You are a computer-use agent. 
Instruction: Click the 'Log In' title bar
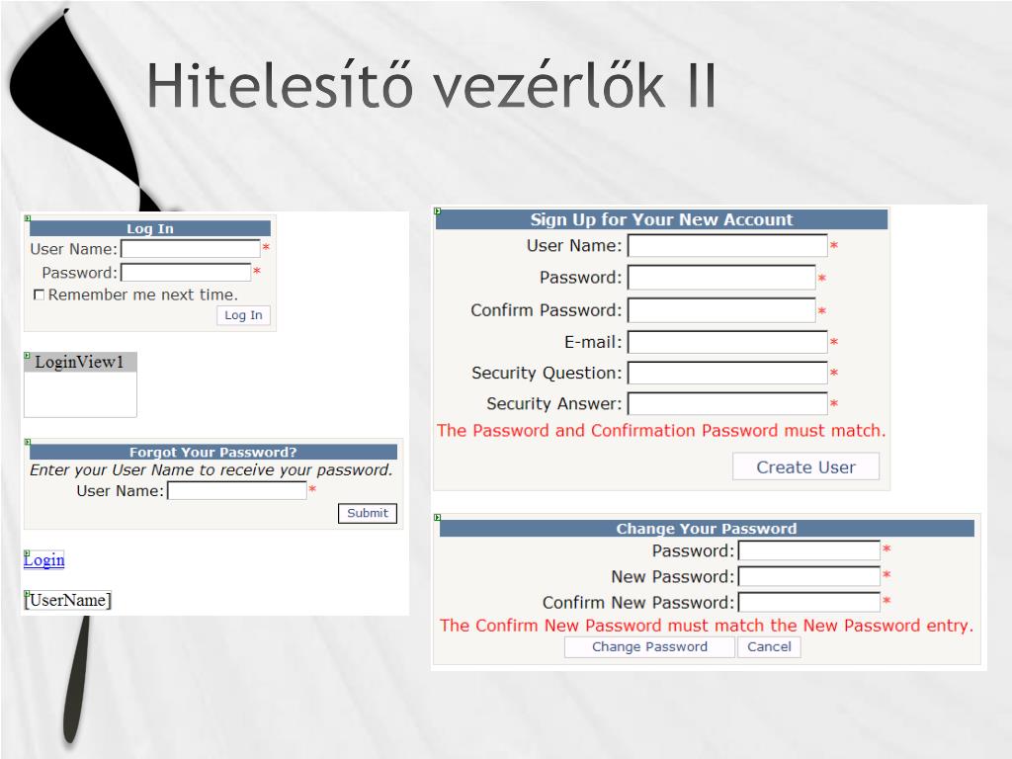coord(150,228)
